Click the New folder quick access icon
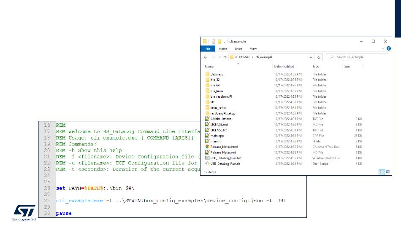 pyautogui.click(x=219, y=41)
